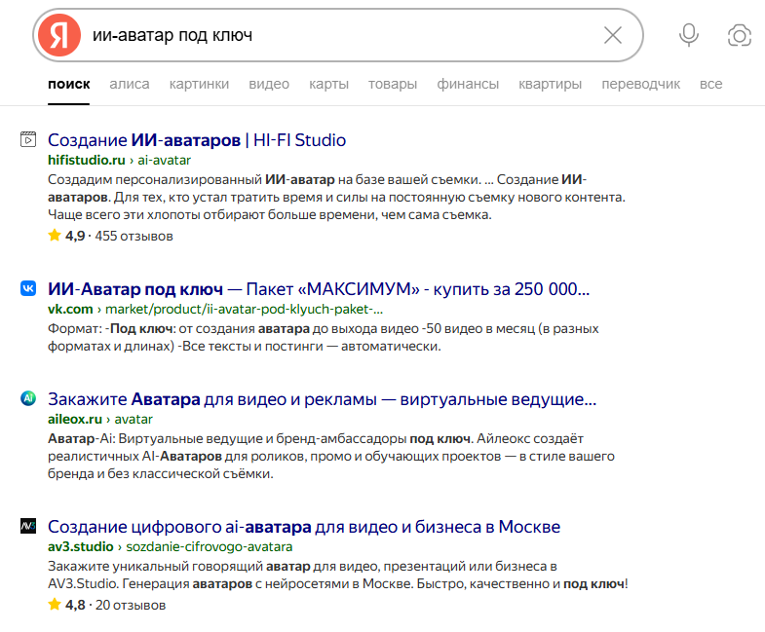Open image search with camera icon

(740, 36)
